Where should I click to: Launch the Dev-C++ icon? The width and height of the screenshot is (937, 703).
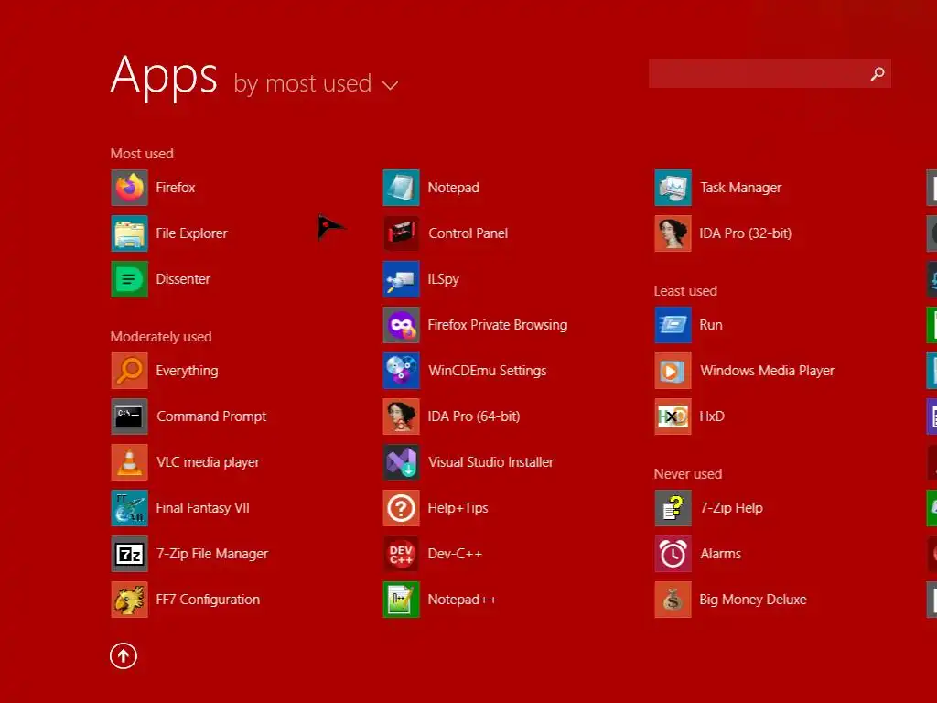click(x=401, y=554)
